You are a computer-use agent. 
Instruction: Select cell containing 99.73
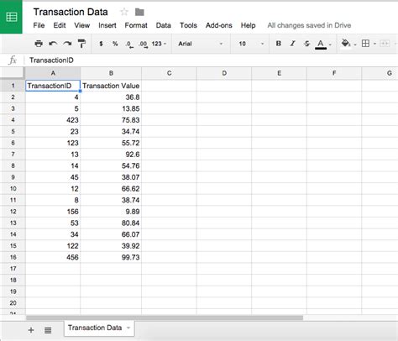pos(111,257)
